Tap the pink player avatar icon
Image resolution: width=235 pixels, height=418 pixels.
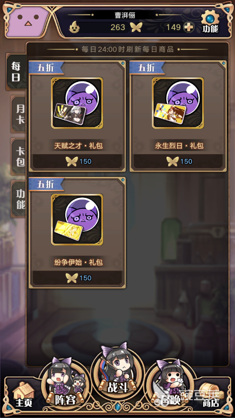click(x=27, y=22)
